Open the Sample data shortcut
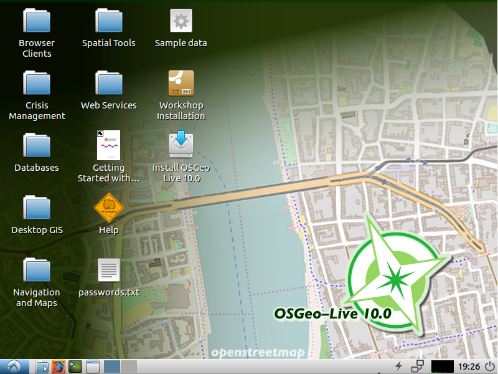Viewport: 498px width, 374px height. tap(181, 21)
